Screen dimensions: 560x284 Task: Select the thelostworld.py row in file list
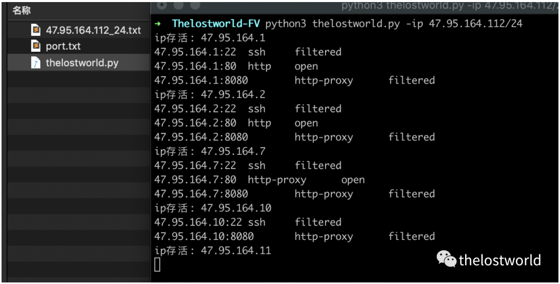(79, 63)
